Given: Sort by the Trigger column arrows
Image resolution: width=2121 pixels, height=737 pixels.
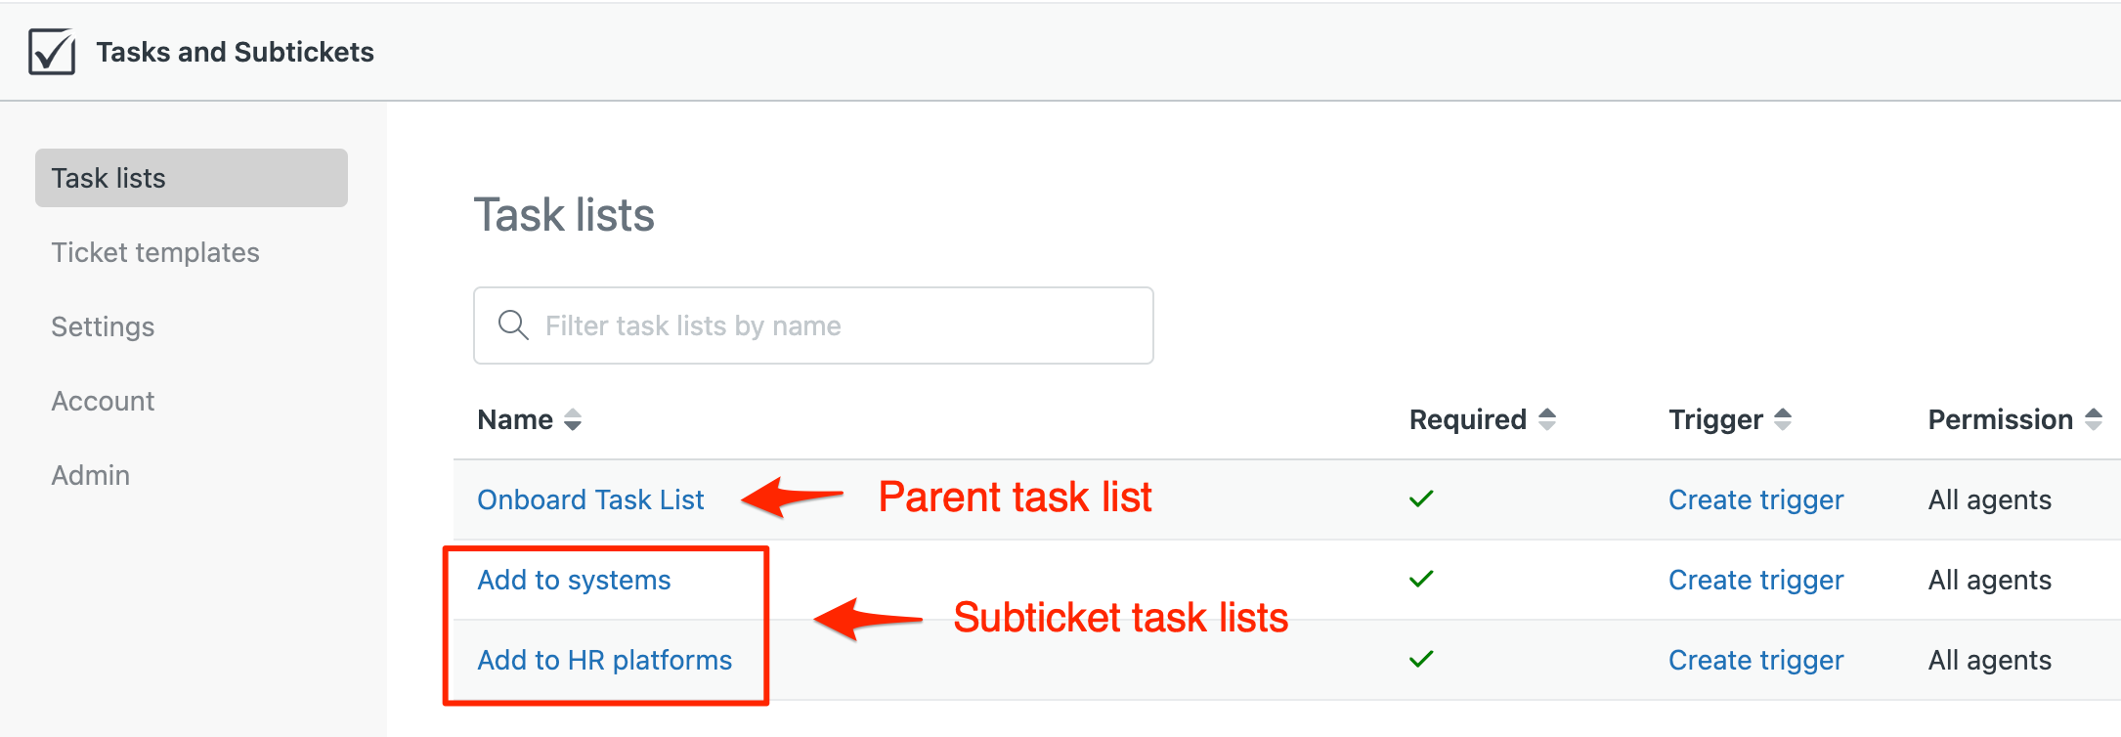Looking at the screenshot, I should [1783, 419].
